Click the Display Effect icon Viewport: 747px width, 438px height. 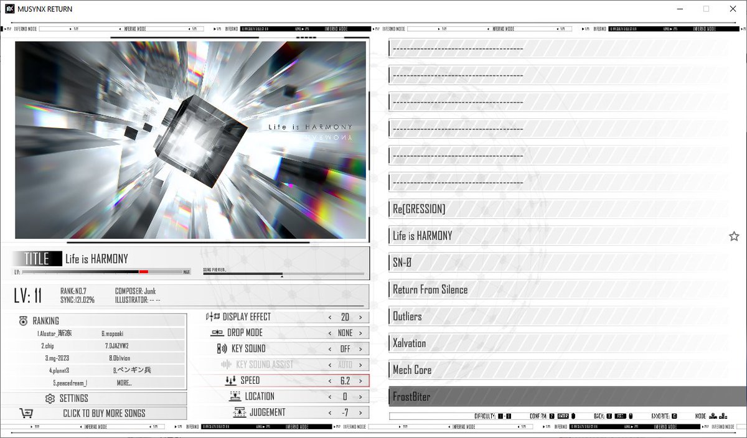pos(213,317)
